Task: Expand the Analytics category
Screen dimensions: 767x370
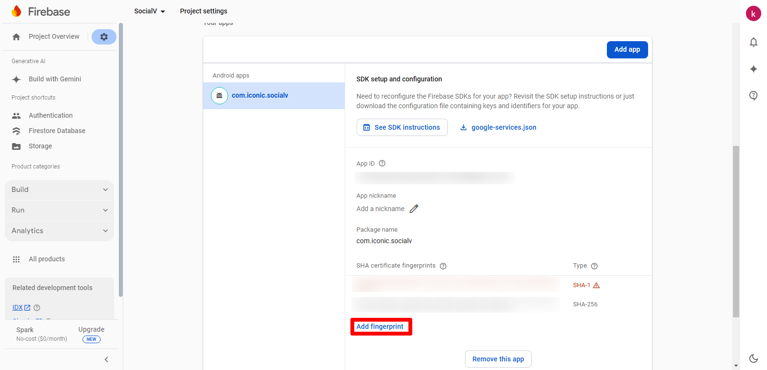Action: (59, 231)
